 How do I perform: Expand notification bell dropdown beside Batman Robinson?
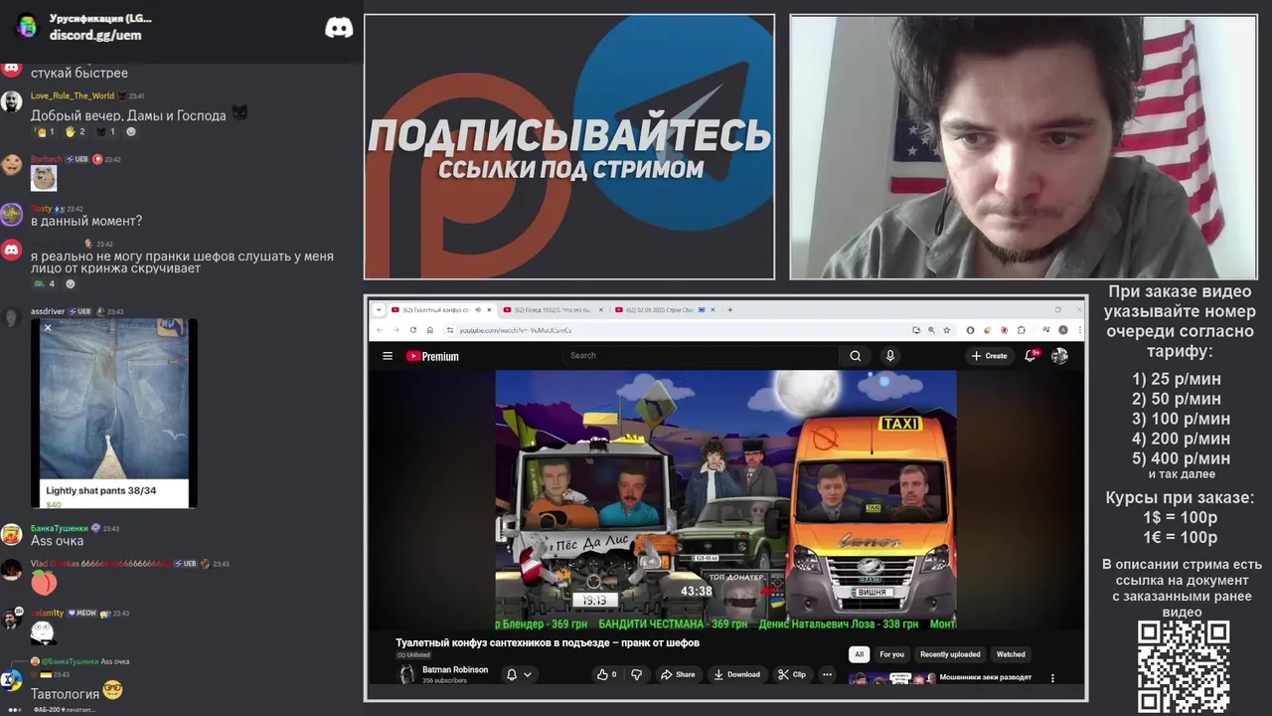point(528,674)
